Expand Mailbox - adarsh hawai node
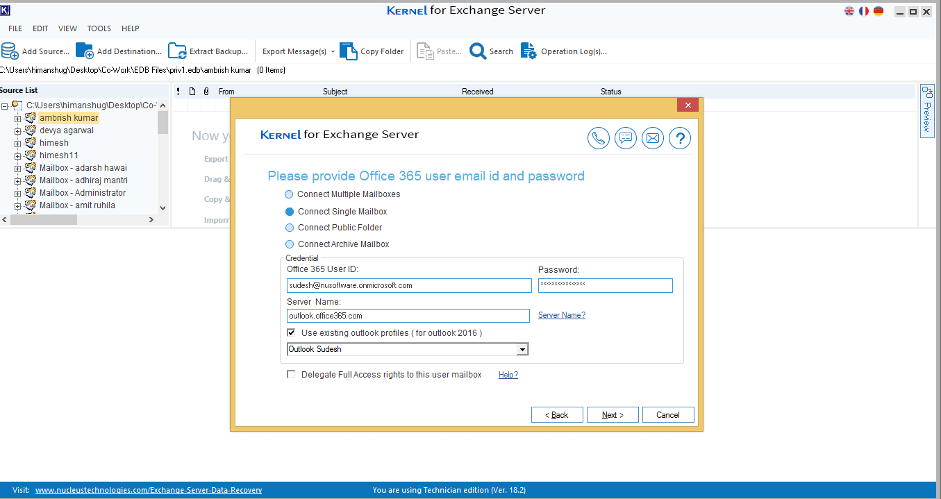 (x=18, y=169)
